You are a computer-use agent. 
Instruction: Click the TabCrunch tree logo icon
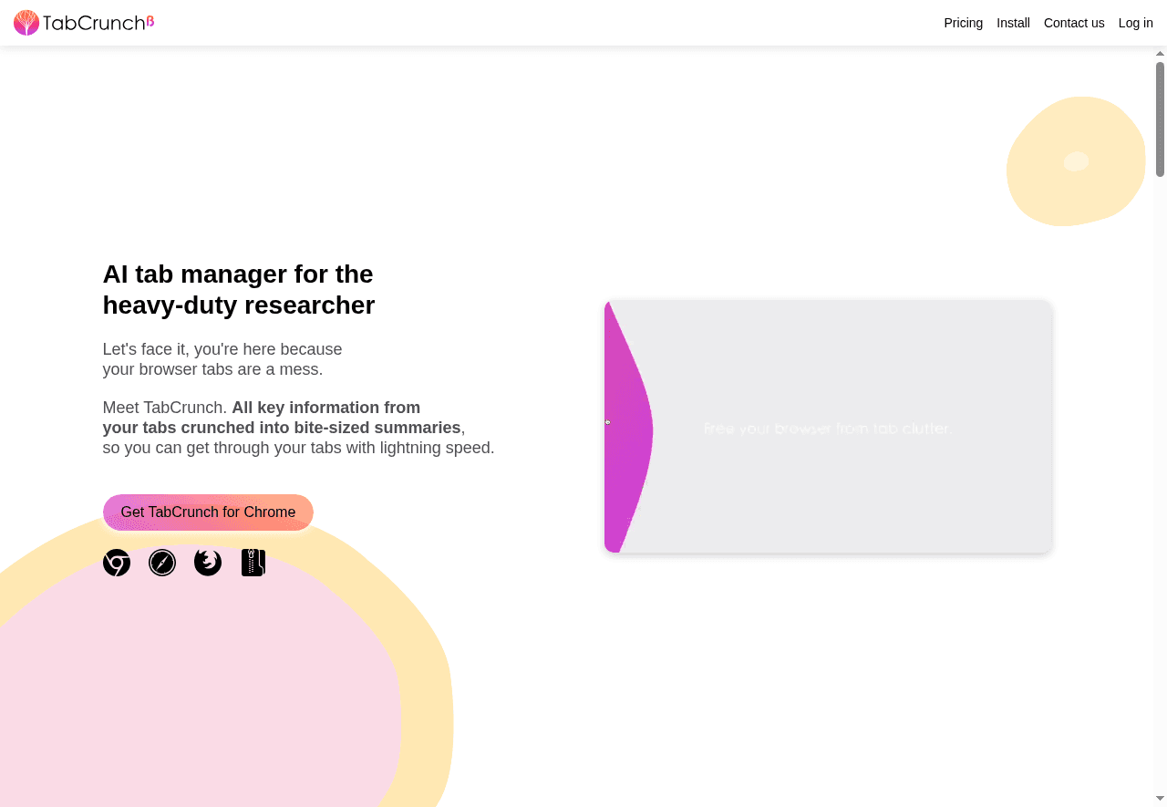coord(26,23)
